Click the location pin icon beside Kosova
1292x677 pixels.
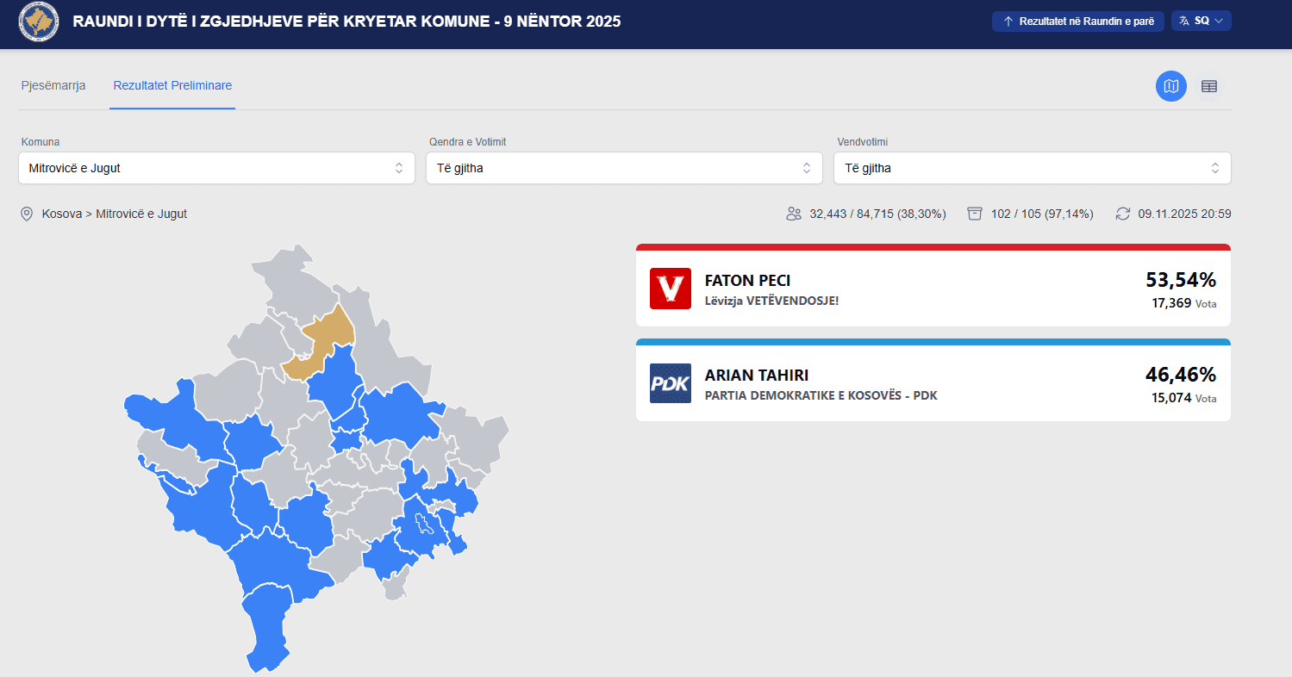pyautogui.click(x=27, y=214)
